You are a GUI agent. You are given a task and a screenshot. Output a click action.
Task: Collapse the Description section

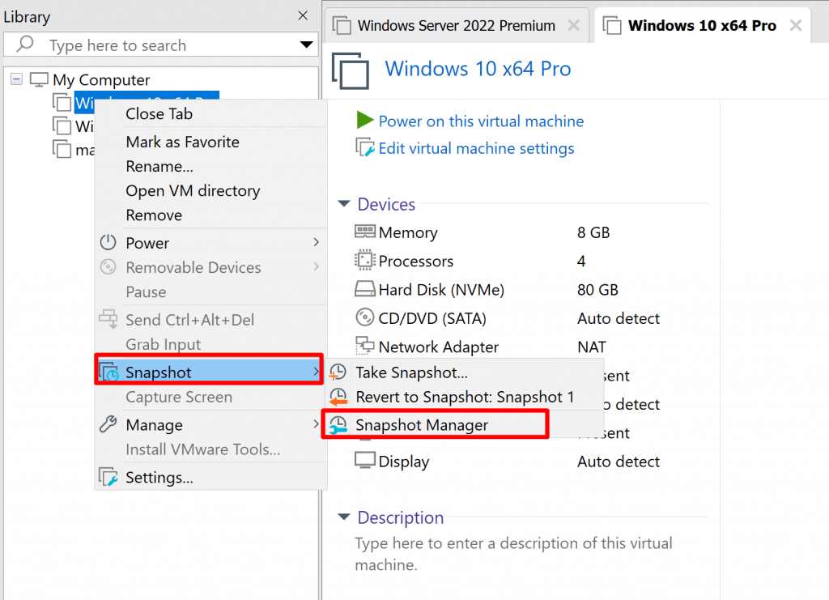344,517
